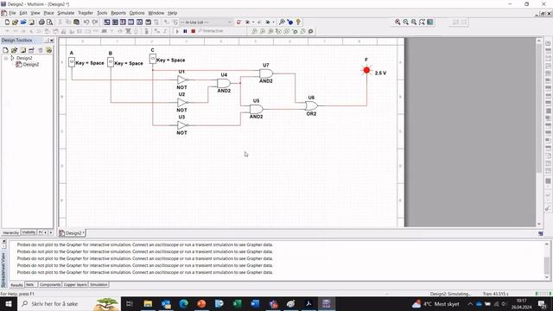Click Save icon in Design Toolbox
This screenshot has height=311, width=553.
[x=23, y=50]
